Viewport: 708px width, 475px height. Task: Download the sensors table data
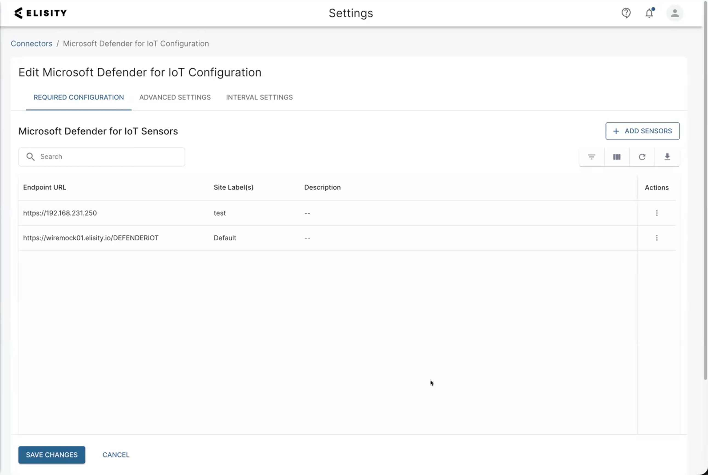667,157
